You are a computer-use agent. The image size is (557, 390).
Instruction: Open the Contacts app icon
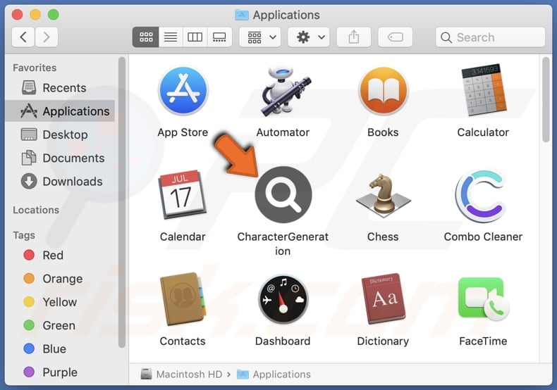click(x=183, y=299)
